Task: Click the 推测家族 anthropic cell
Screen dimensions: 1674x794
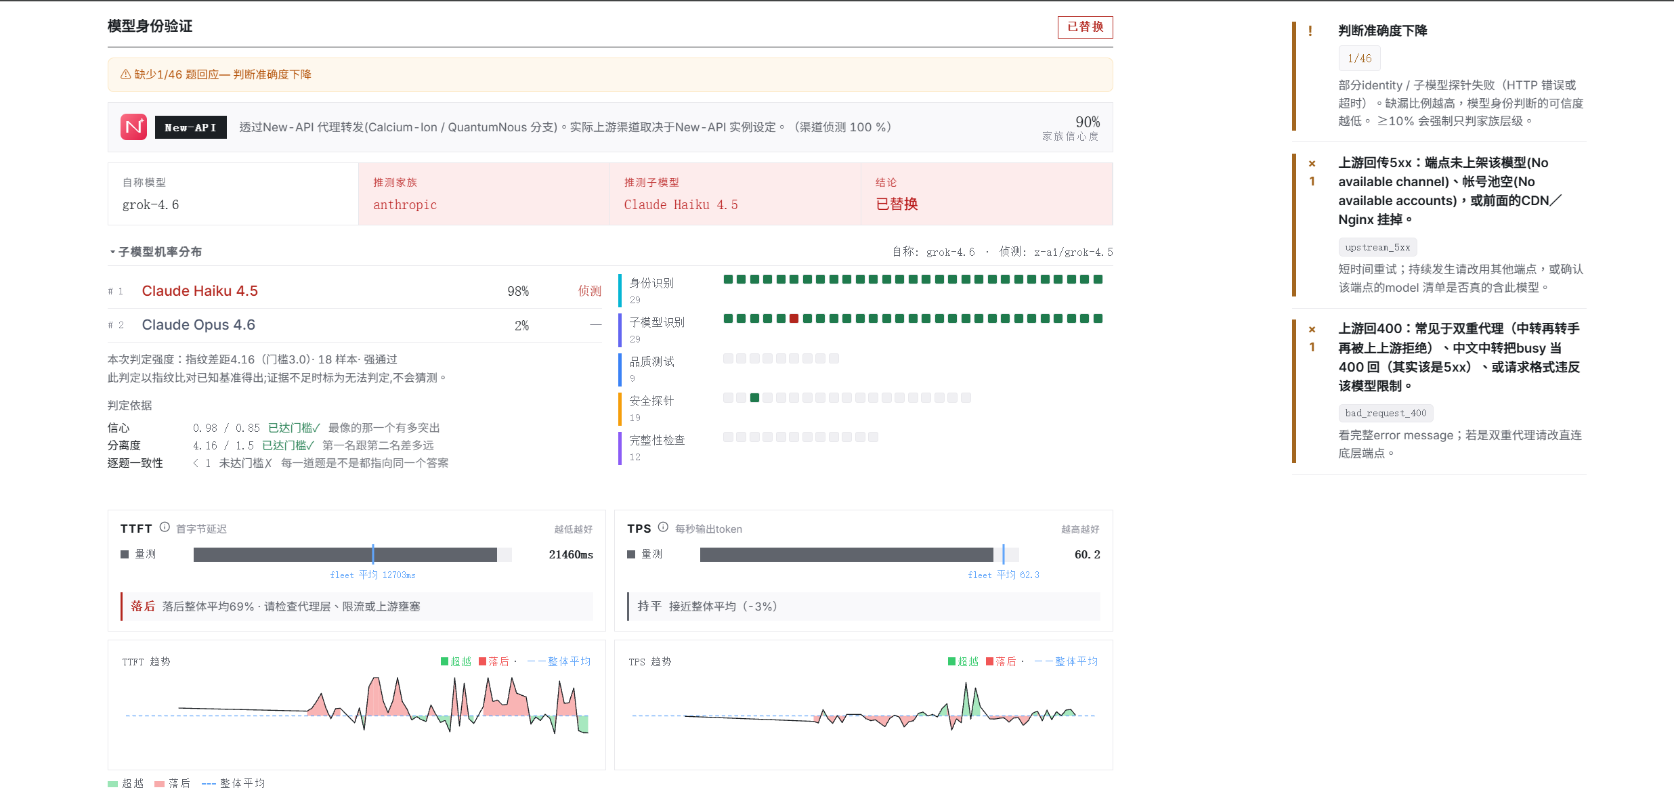Action: (x=484, y=194)
